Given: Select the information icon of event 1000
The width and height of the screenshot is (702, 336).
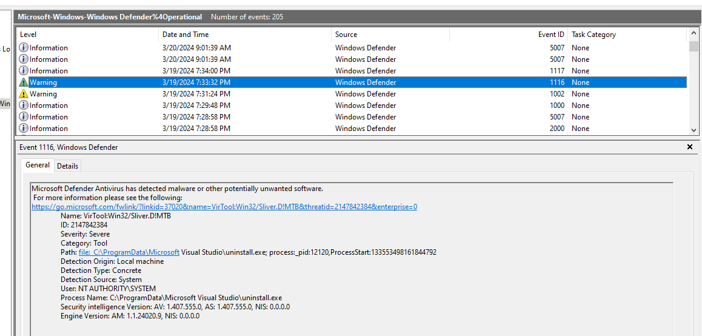Looking at the screenshot, I should [x=24, y=106].
